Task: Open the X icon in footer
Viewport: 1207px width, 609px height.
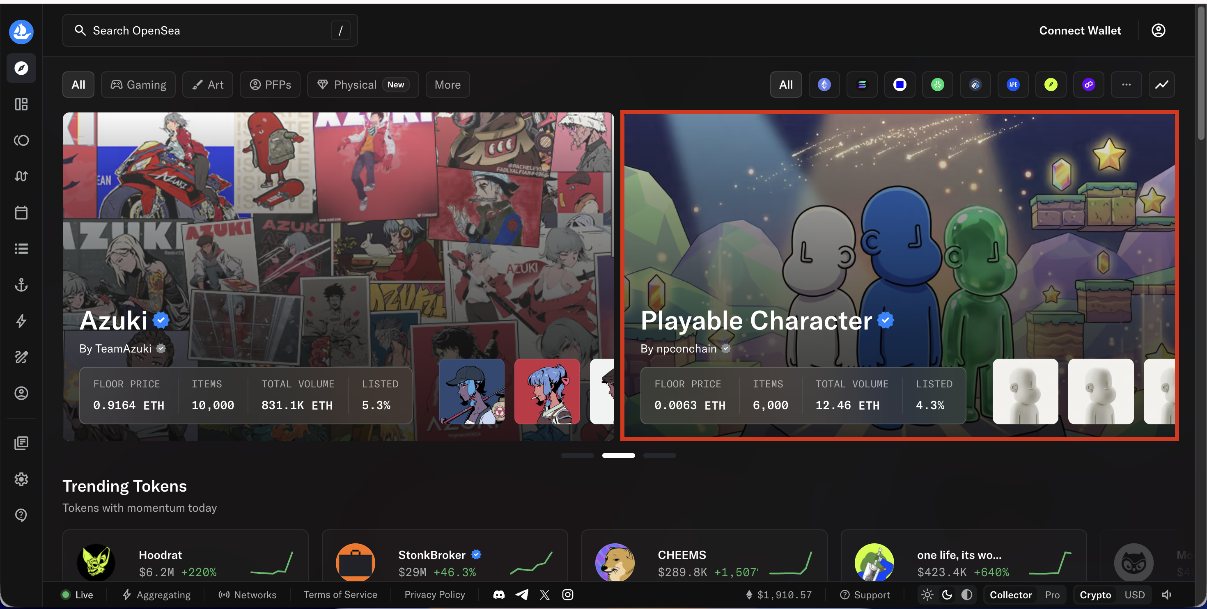Action: pos(544,595)
